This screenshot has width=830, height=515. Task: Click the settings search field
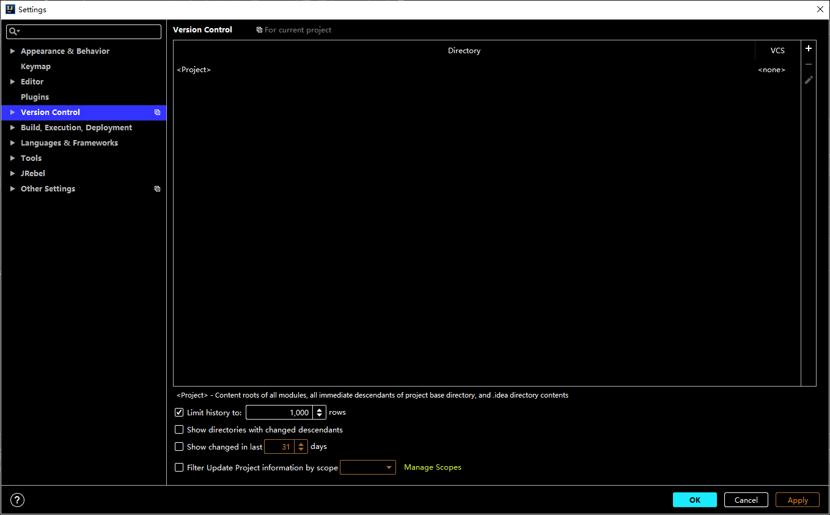[84, 31]
